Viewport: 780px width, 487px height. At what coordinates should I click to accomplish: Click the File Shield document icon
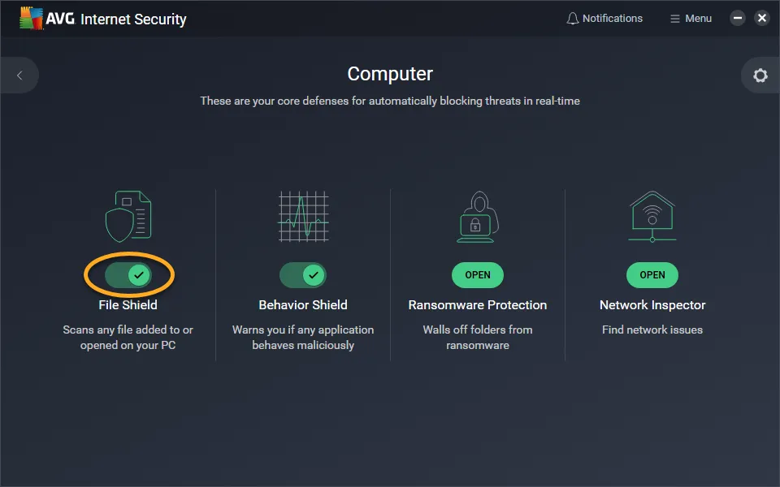tap(128, 217)
